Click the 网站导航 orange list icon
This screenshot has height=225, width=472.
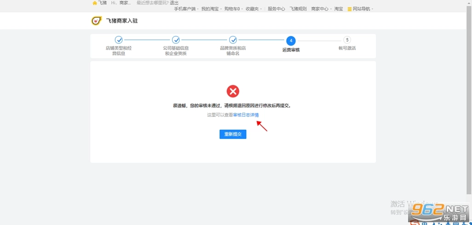point(350,9)
